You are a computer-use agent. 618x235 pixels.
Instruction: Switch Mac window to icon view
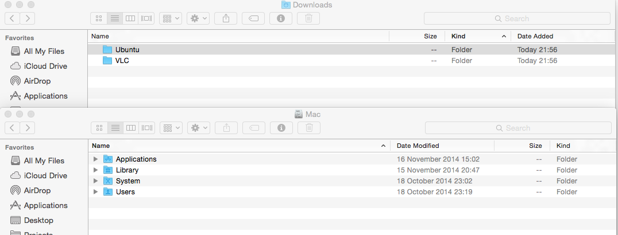(99, 128)
